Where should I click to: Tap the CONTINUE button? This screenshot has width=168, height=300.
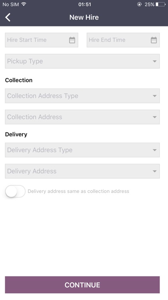[82, 285]
